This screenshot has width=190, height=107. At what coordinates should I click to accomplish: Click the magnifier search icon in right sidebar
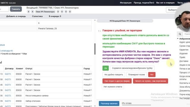180,34
